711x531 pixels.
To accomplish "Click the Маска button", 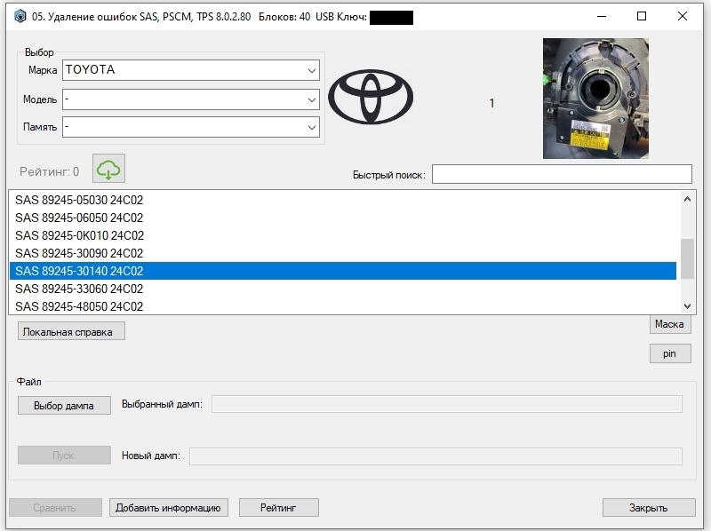I will 670,324.
